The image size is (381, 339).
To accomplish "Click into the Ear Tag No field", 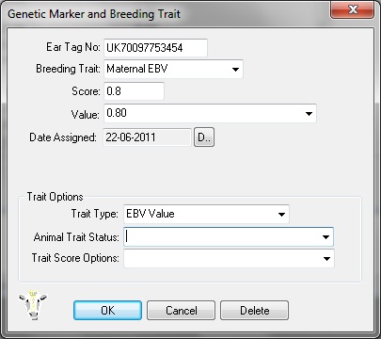I will pos(155,48).
